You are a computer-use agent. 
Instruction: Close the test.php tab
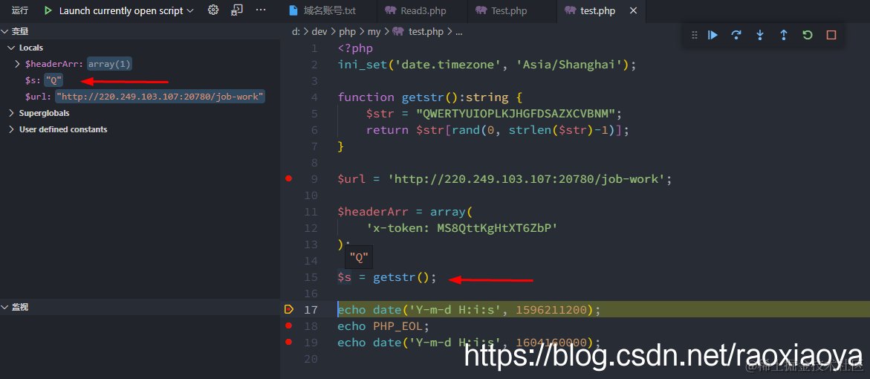point(634,10)
